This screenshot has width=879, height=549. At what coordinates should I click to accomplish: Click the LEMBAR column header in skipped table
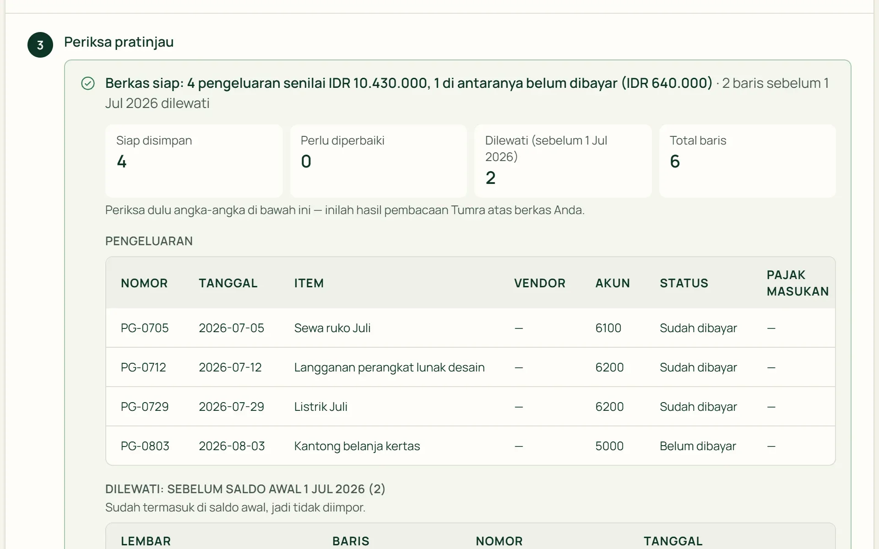(146, 541)
